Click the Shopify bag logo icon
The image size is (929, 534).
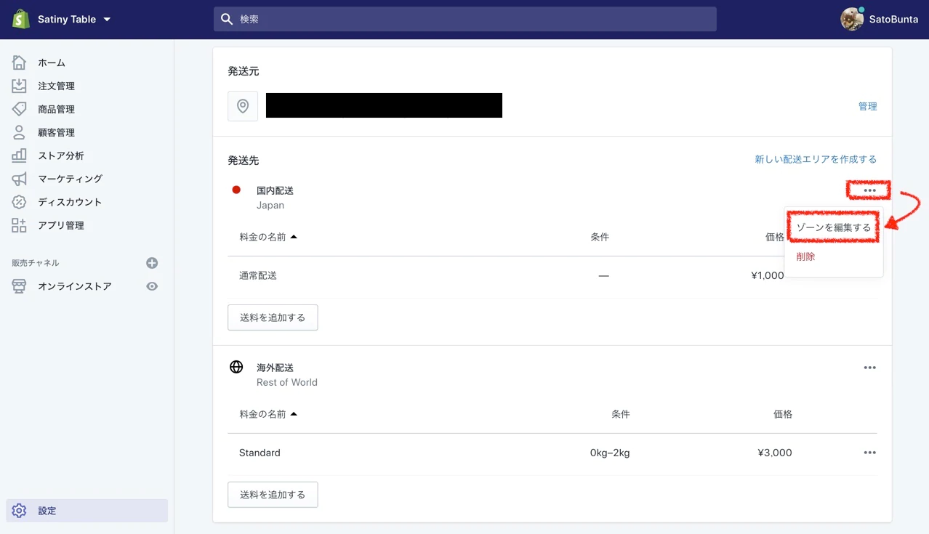click(20, 19)
